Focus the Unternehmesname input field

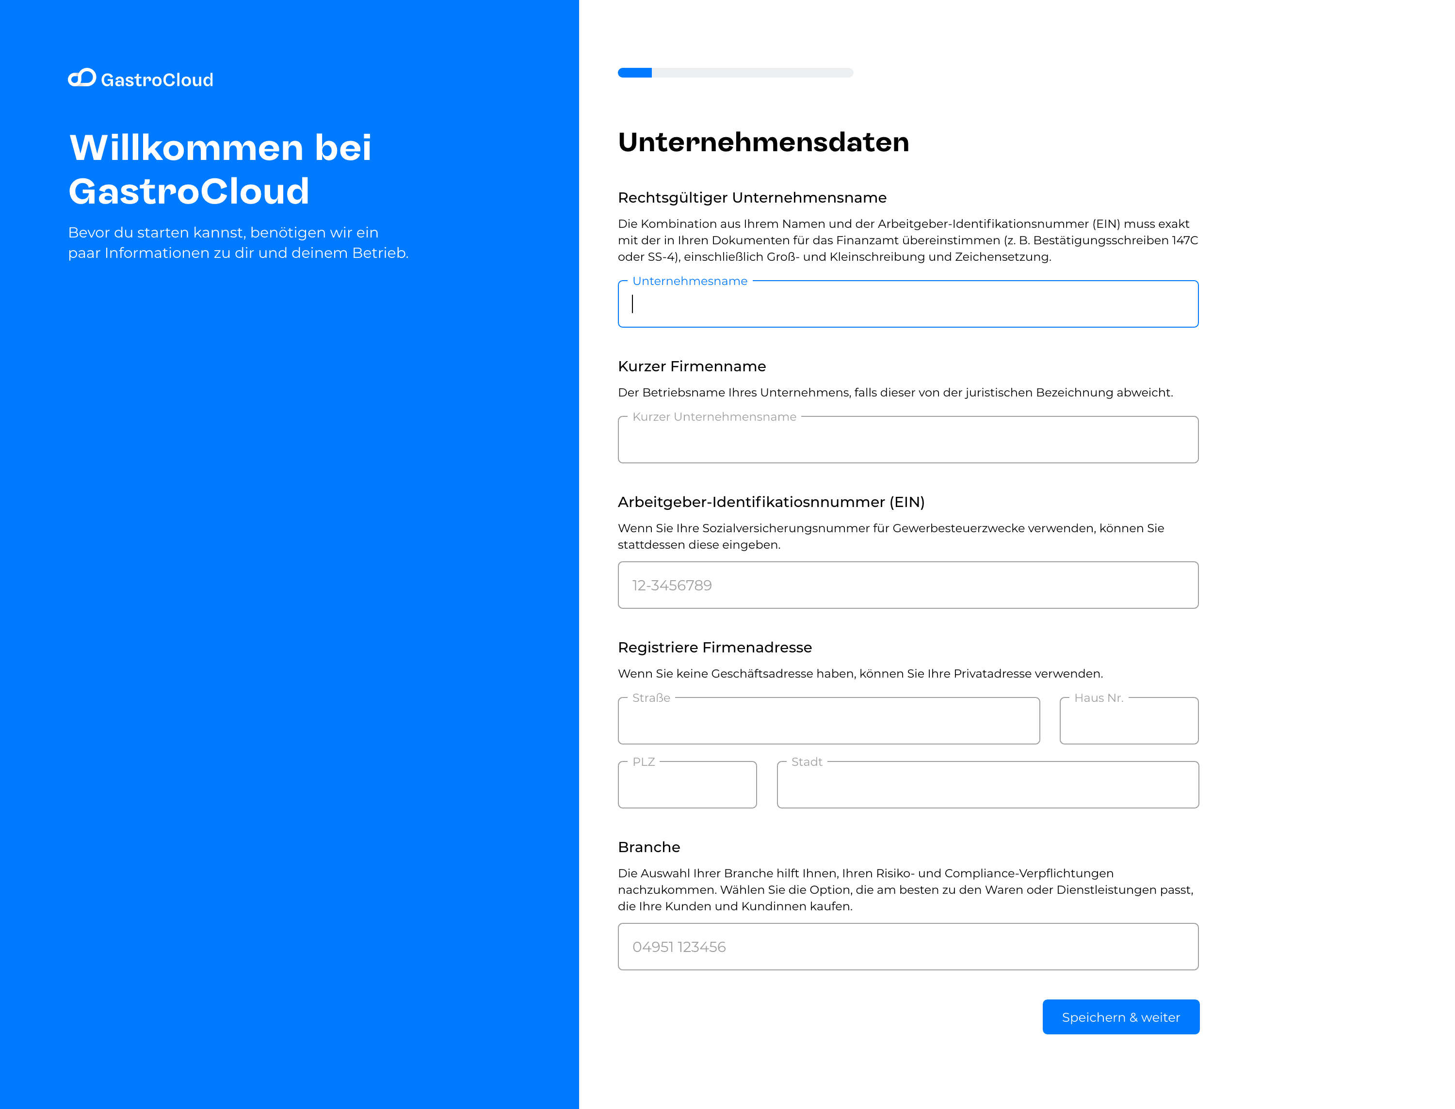coord(907,303)
